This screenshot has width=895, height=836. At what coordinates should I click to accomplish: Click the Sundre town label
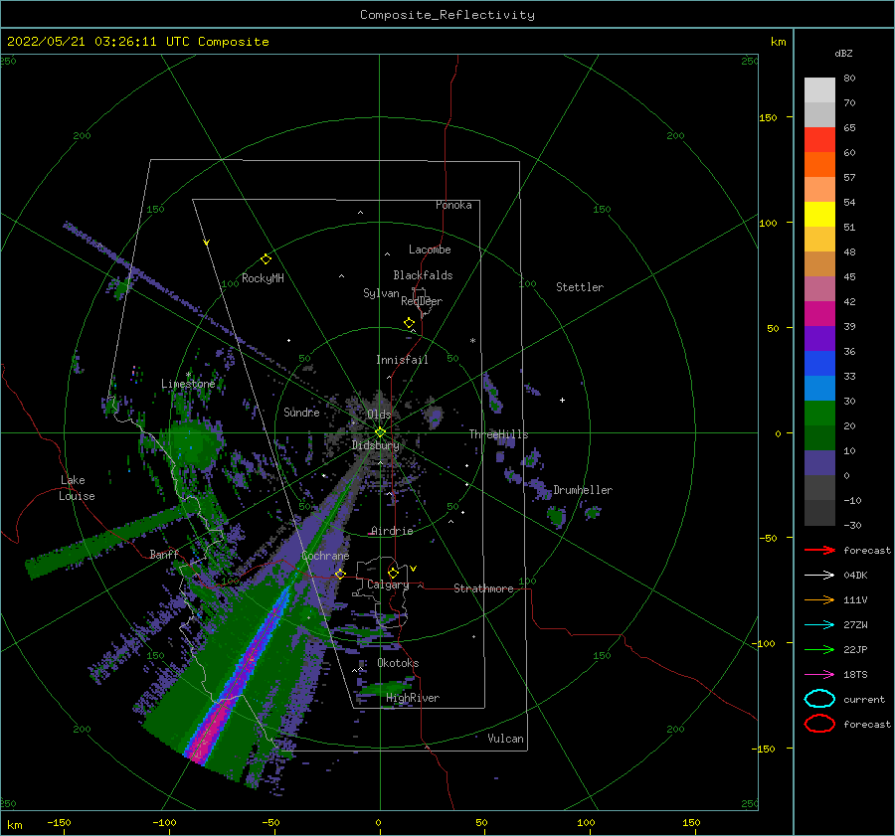(301, 412)
